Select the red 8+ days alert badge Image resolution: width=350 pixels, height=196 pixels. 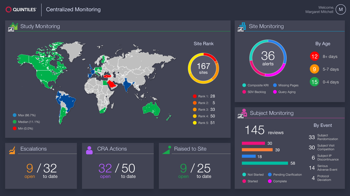tap(314, 56)
